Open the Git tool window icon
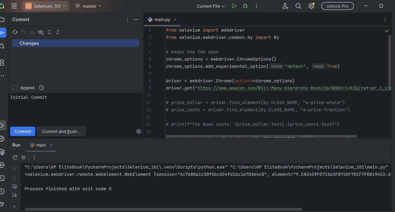This screenshot has height=212, width=395. (x=2, y=204)
